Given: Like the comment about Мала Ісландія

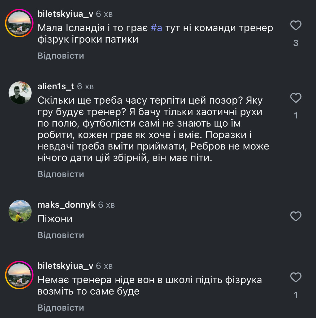Looking at the screenshot, I should (x=296, y=25).
